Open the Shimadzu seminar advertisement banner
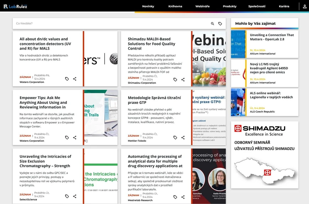309x204 pixels. coord(265,155)
